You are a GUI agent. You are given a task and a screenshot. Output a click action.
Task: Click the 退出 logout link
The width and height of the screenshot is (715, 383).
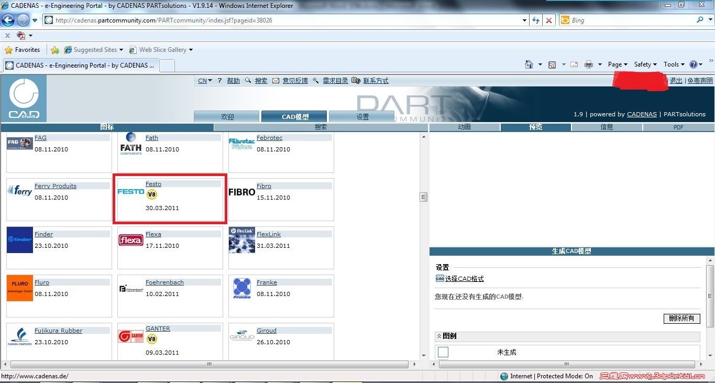tap(676, 81)
